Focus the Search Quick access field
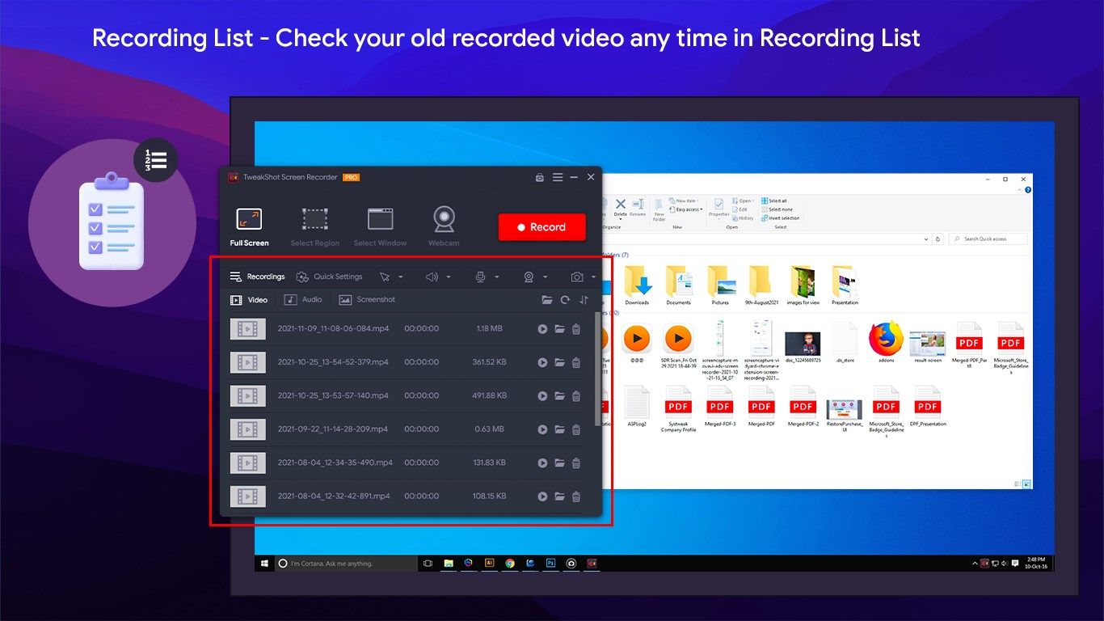The image size is (1104, 621). coord(988,239)
